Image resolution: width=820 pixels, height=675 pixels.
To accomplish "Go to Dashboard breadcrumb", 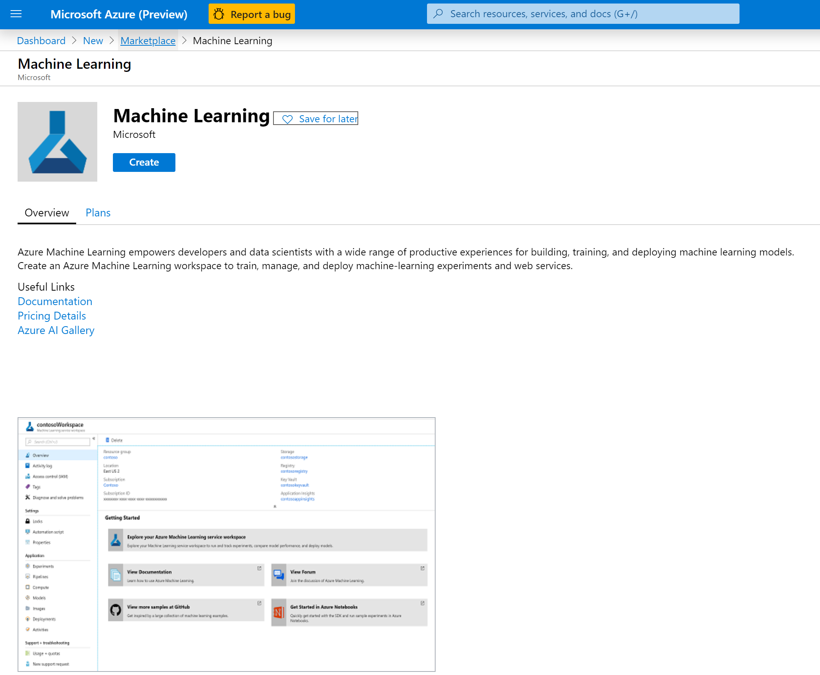I will click(41, 41).
